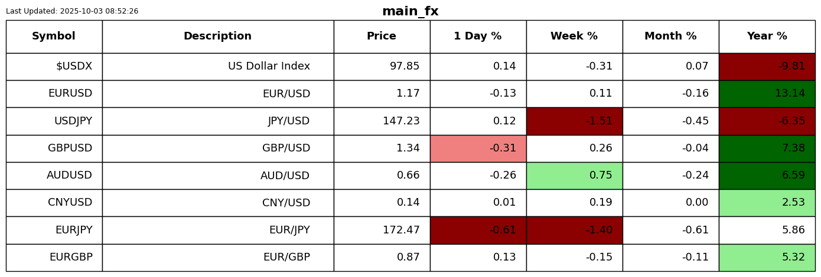Select the 1 Day % column header
Screen dimensions: 821x277
coord(478,37)
